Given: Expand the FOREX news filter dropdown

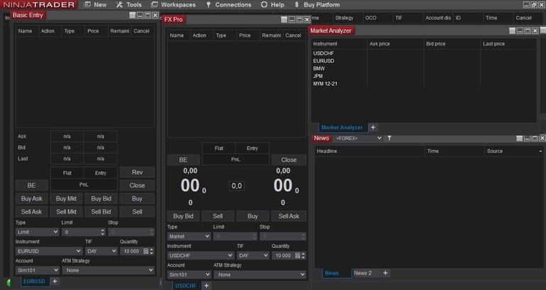Looking at the screenshot, I should (x=357, y=139).
